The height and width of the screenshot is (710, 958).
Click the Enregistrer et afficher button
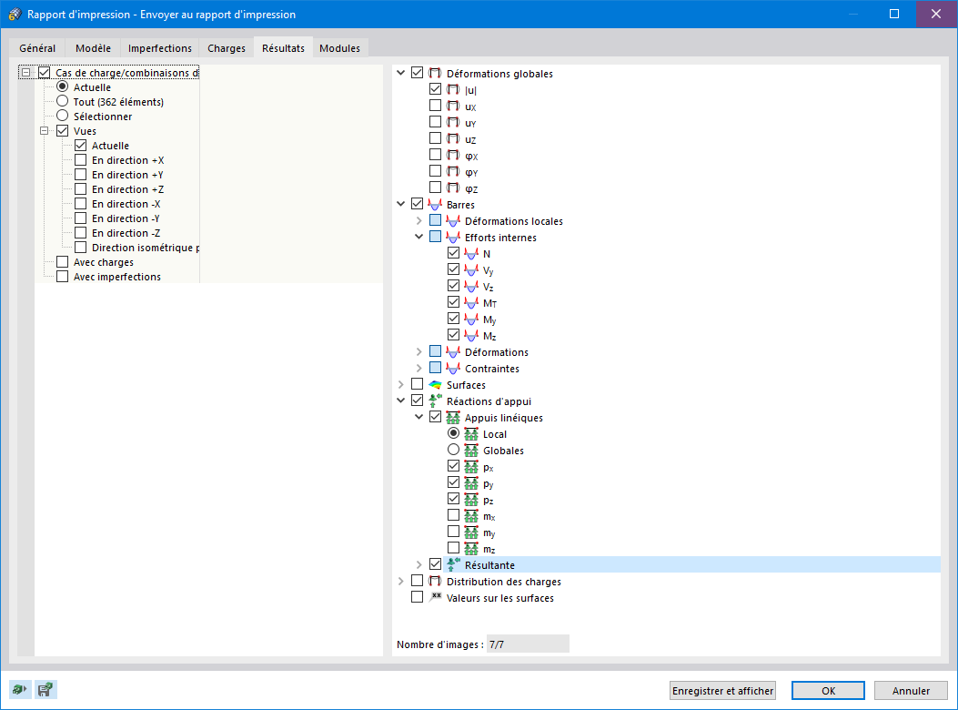point(722,691)
